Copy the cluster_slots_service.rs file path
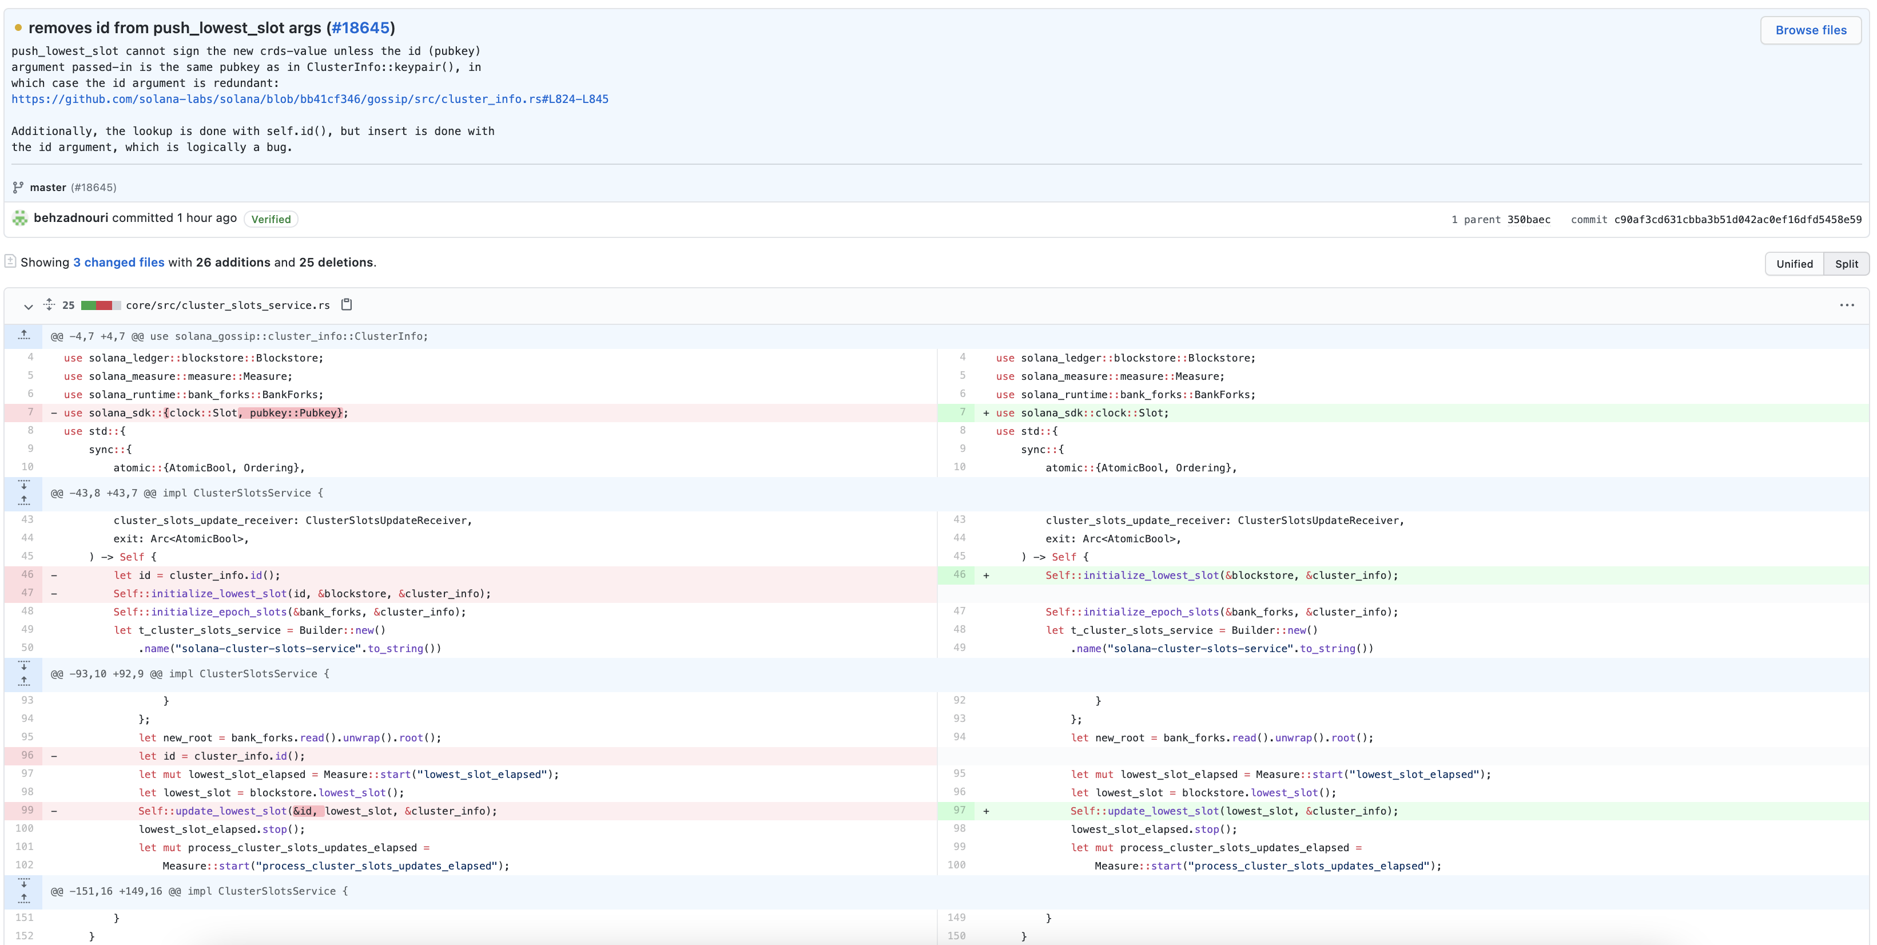 (x=347, y=304)
